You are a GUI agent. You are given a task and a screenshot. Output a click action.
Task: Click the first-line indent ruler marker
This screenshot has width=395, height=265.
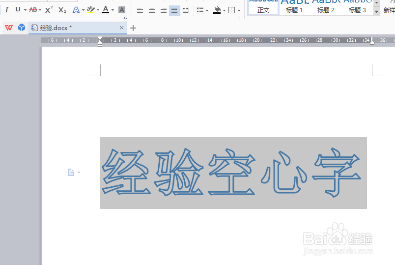[x=100, y=38]
